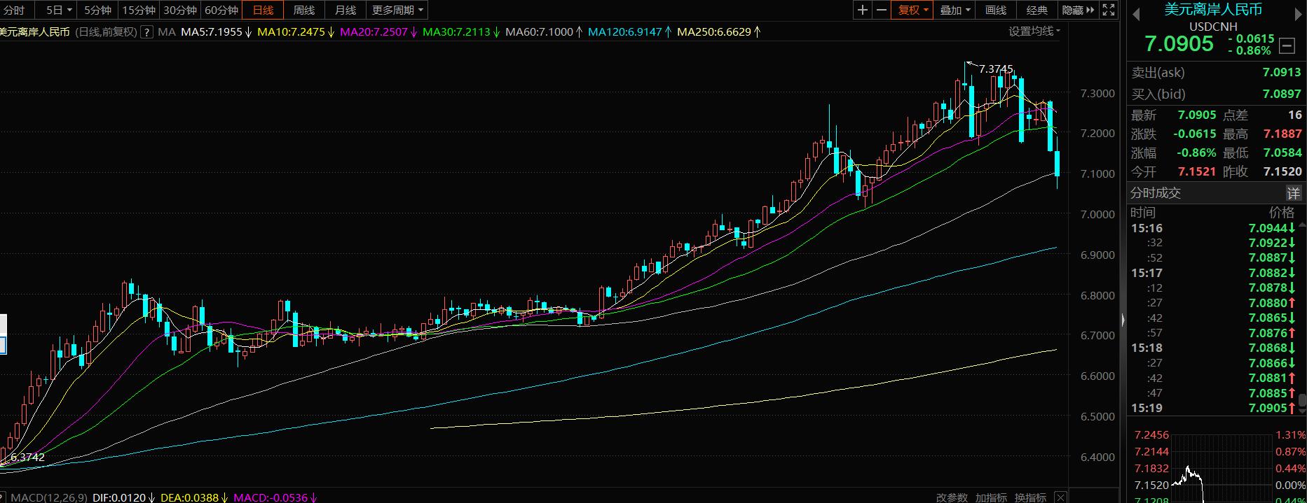Click the 最低 value 7.0584

1282,153
